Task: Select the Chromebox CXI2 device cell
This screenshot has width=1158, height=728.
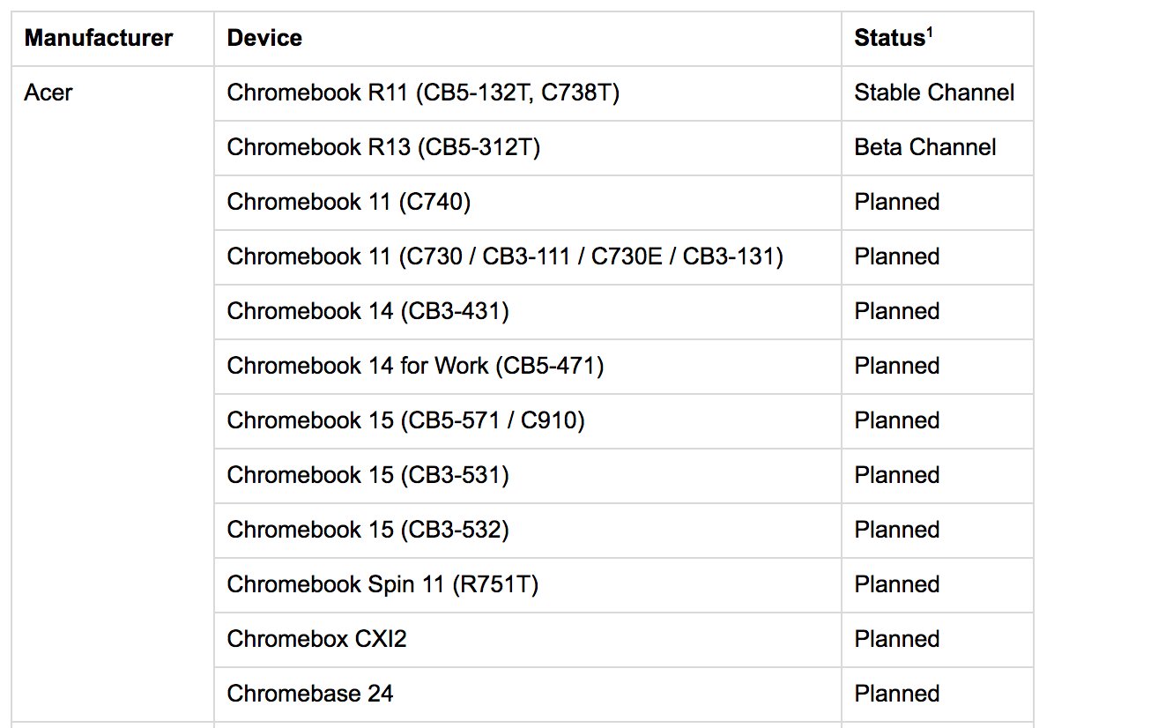Action: click(x=316, y=639)
